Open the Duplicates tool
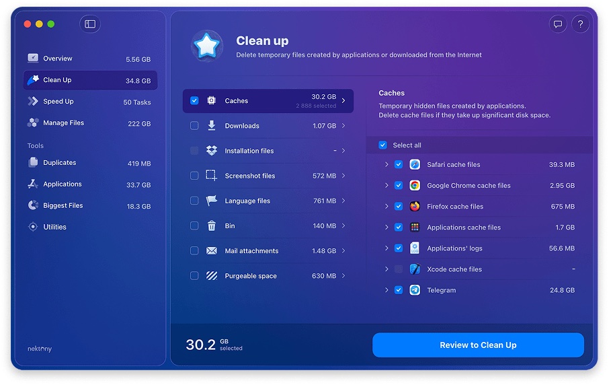 point(90,163)
